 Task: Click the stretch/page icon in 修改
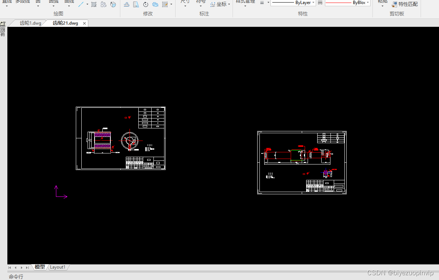[x=136, y=4]
